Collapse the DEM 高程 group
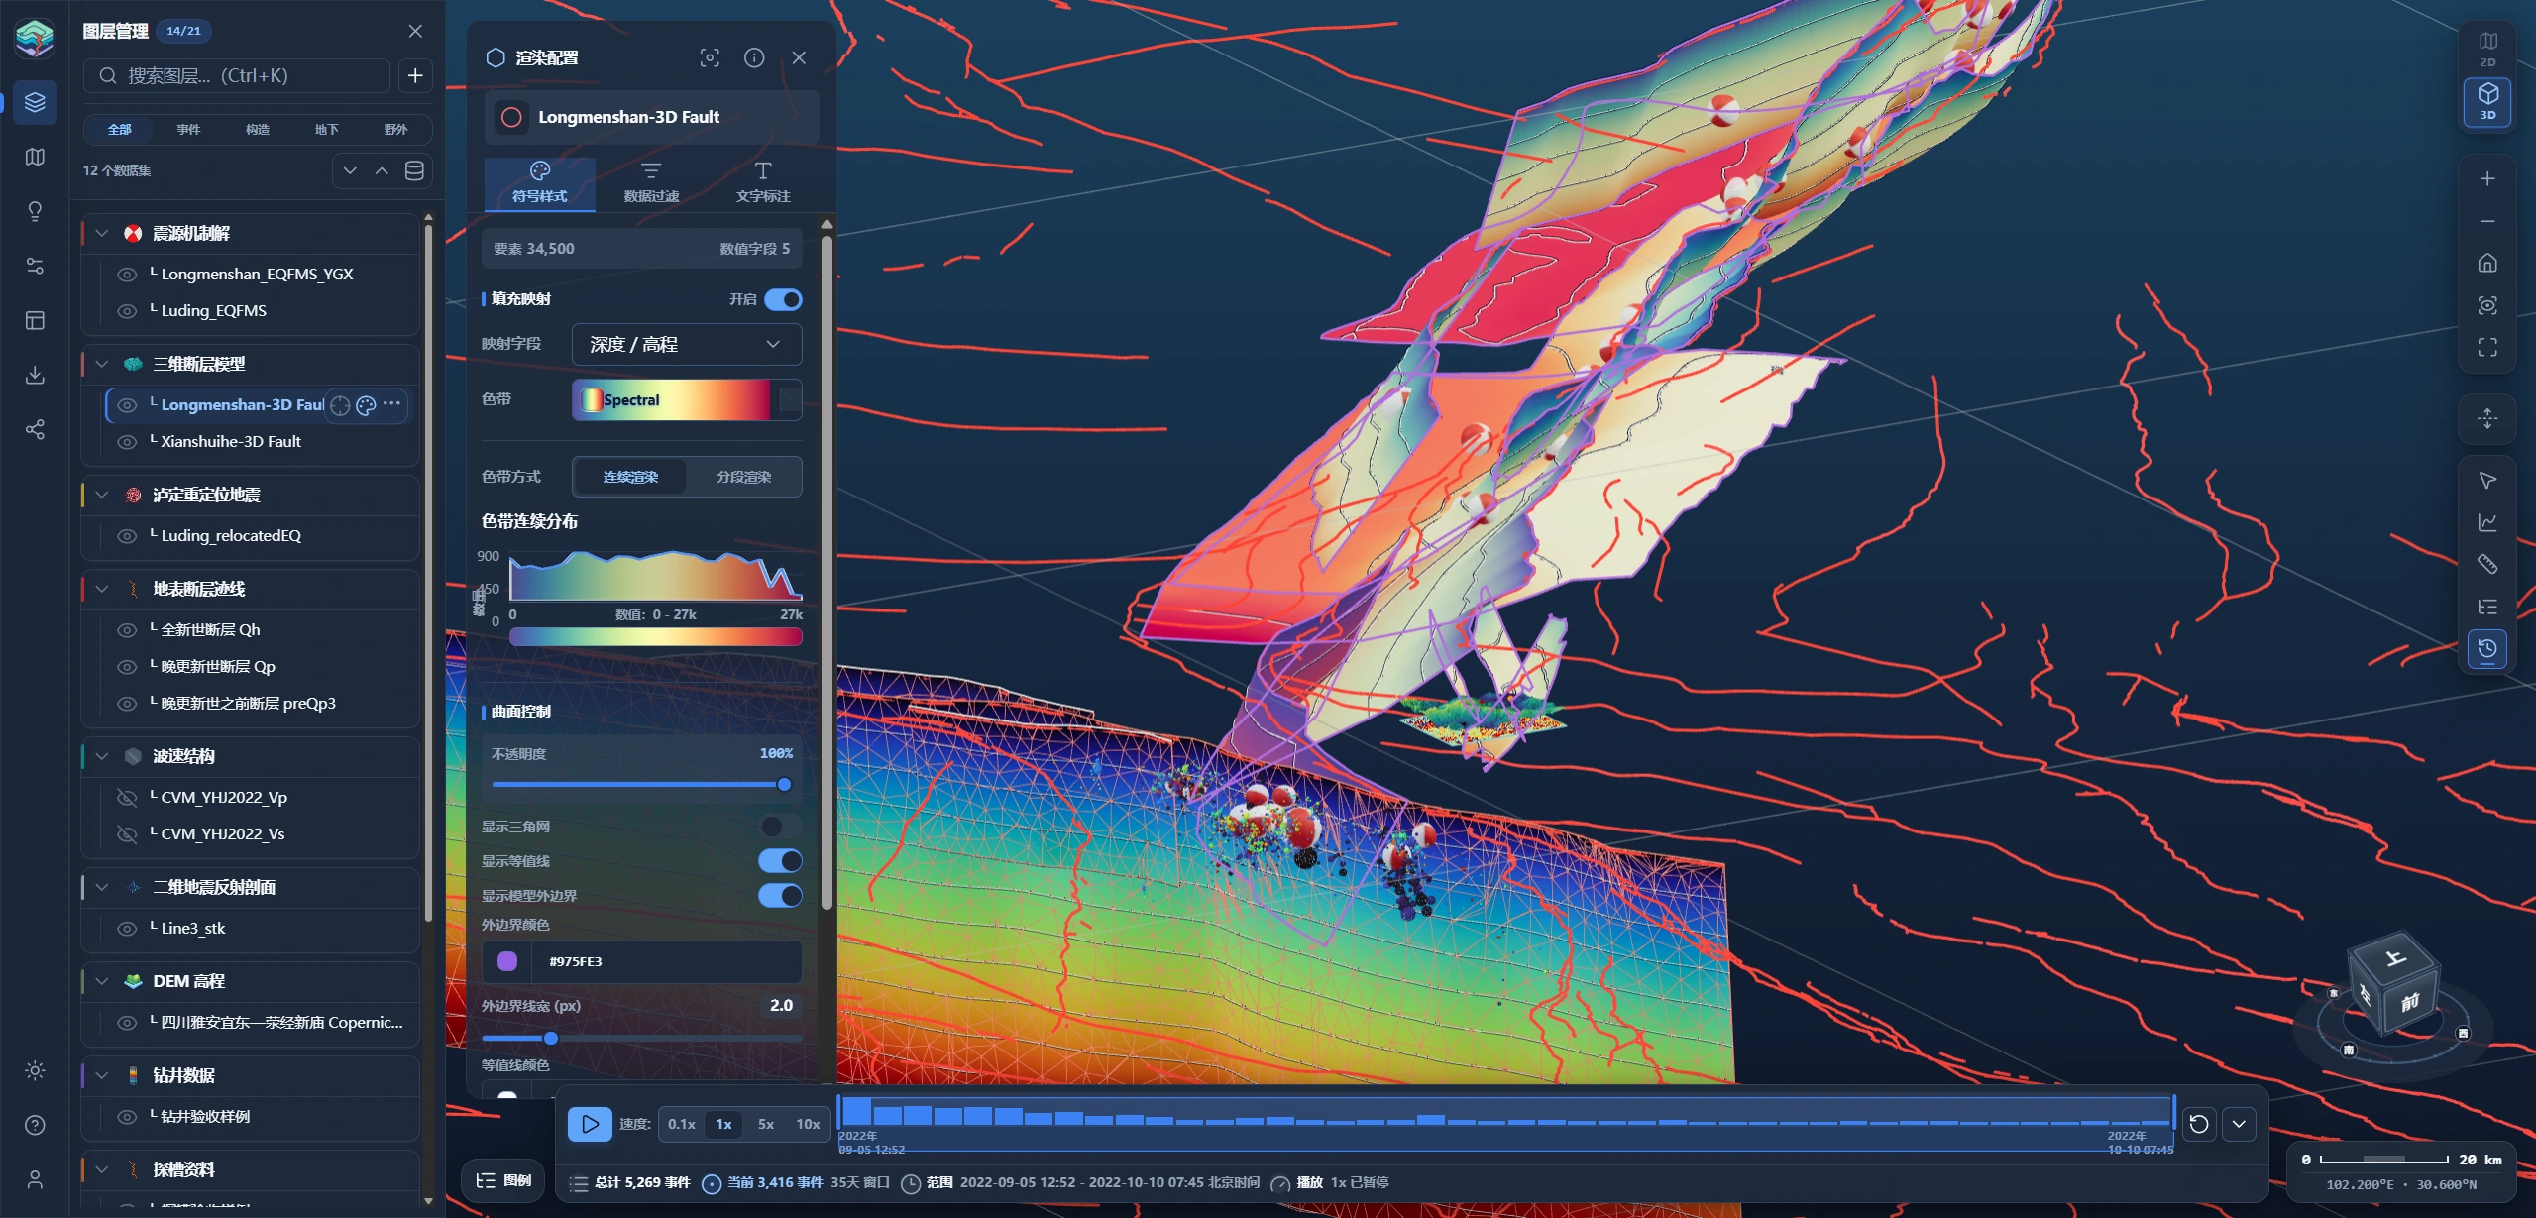Screen dimensions: 2536x1218 pyautogui.click(x=102, y=981)
